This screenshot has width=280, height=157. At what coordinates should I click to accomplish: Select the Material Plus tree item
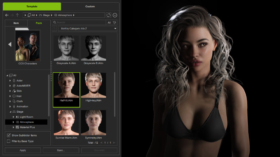(27, 127)
